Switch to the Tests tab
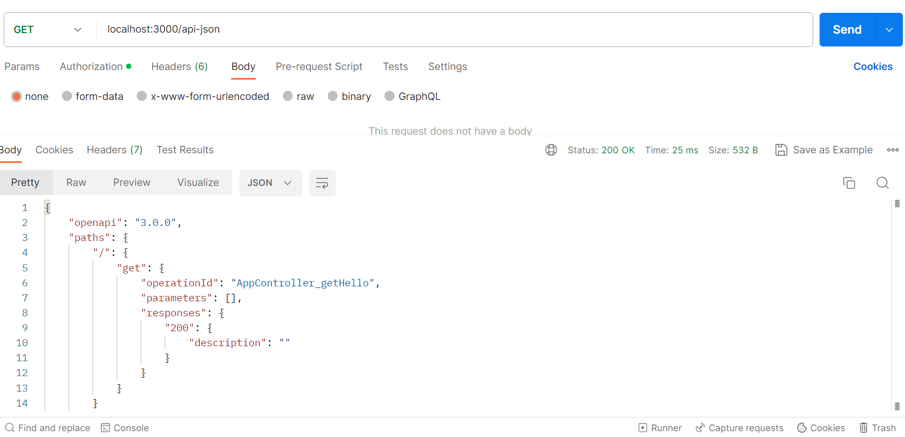Screen dimensions: 905x437 pos(395,66)
